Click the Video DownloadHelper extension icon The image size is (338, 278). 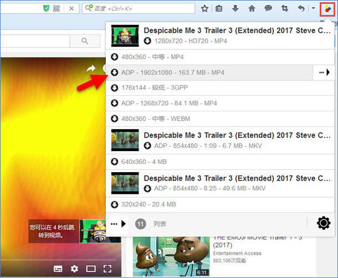328,8
